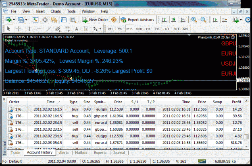Image resolution: width=252 pixels, height=166 pixels.
Task: Sort history by Order column
Action: click(x=17, y=102)
